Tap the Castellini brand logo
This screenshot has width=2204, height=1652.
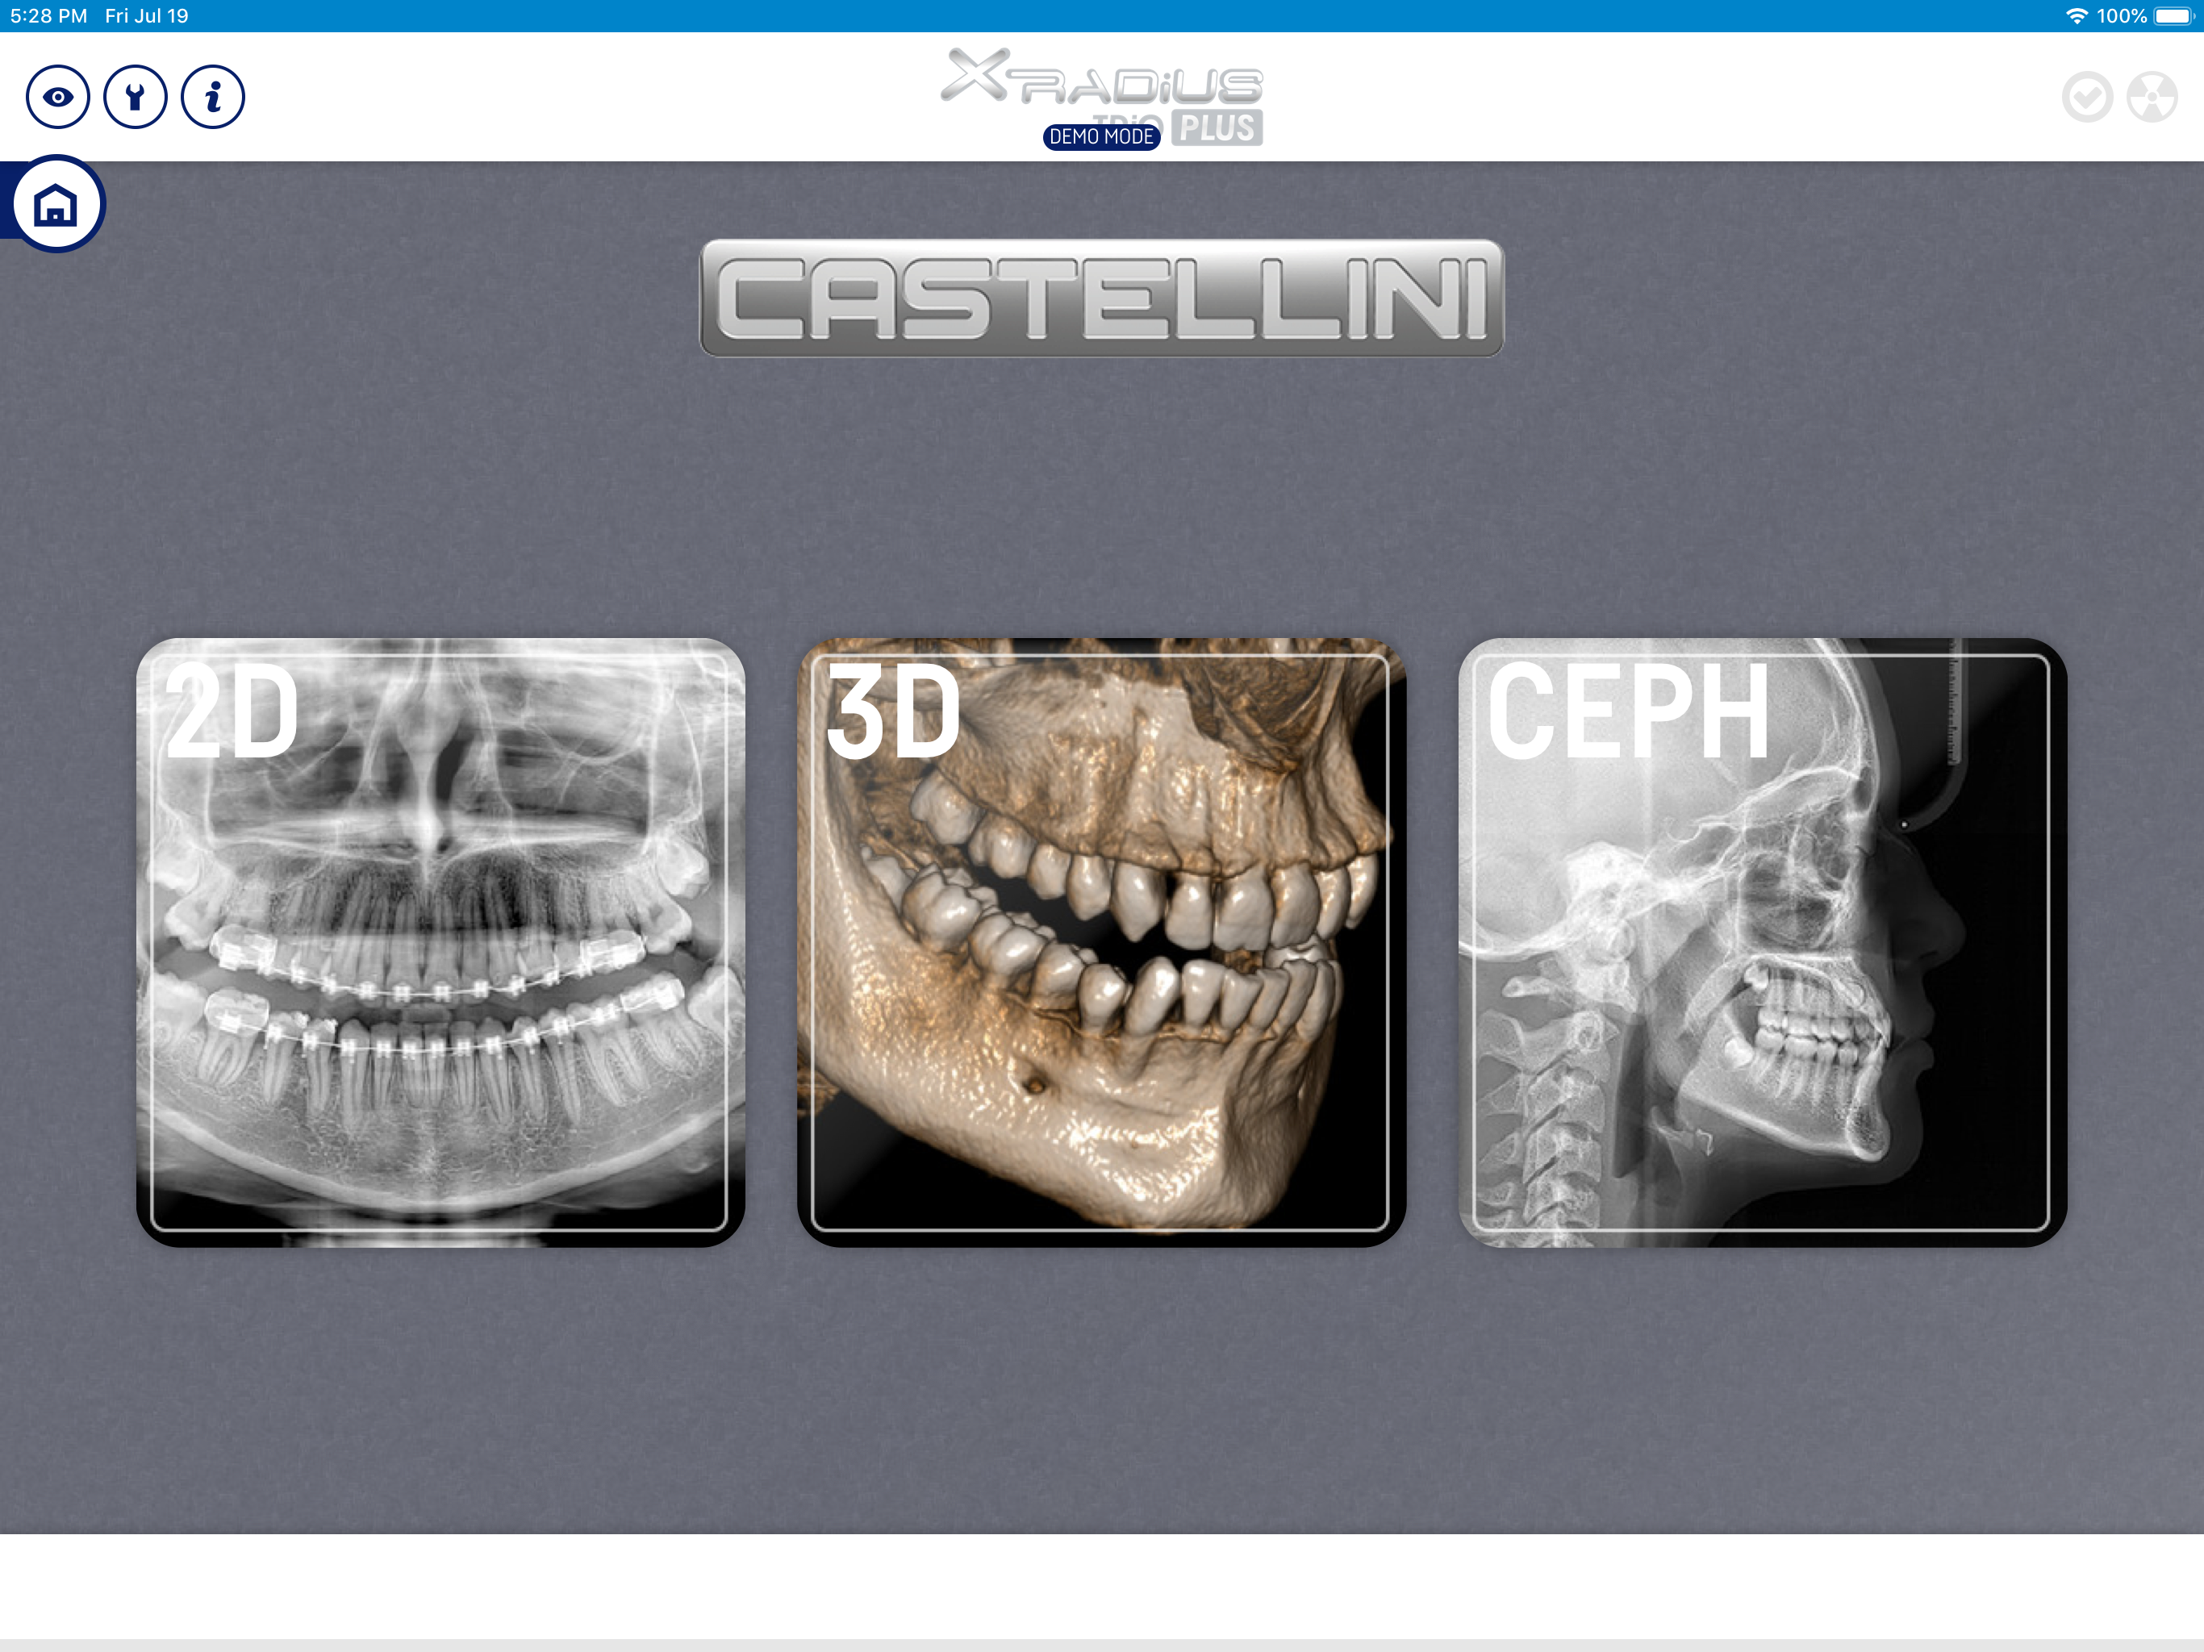click(x=1101, y=298)
